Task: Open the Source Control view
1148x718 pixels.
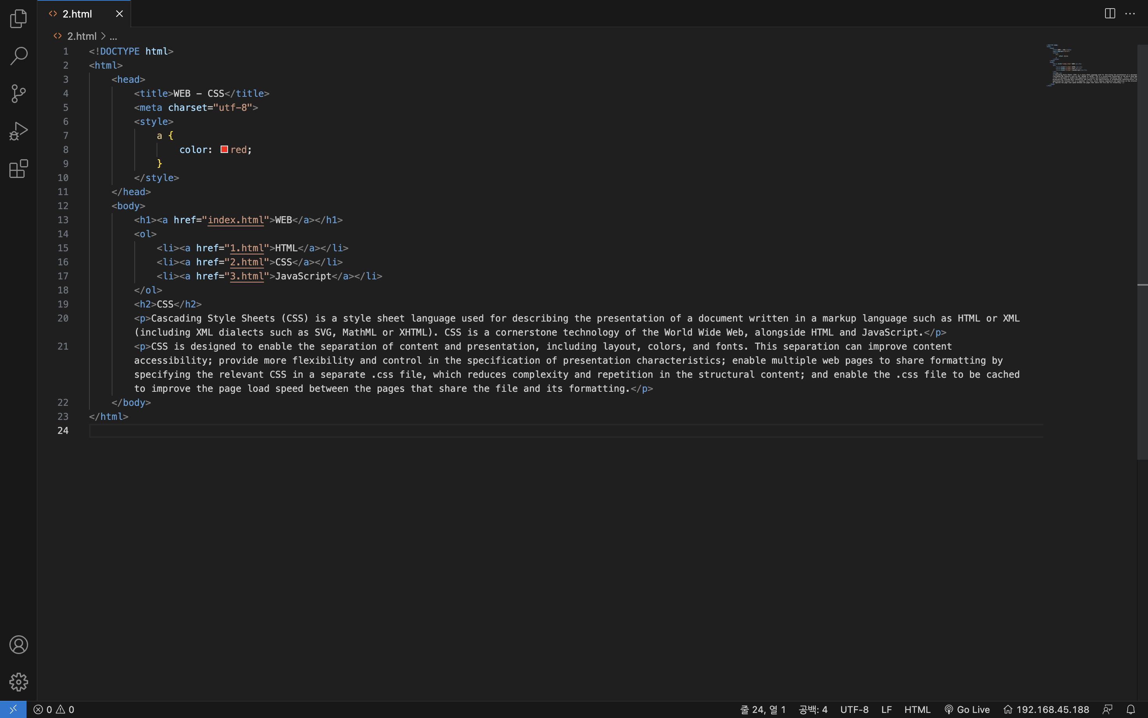Action: (18, 93)
